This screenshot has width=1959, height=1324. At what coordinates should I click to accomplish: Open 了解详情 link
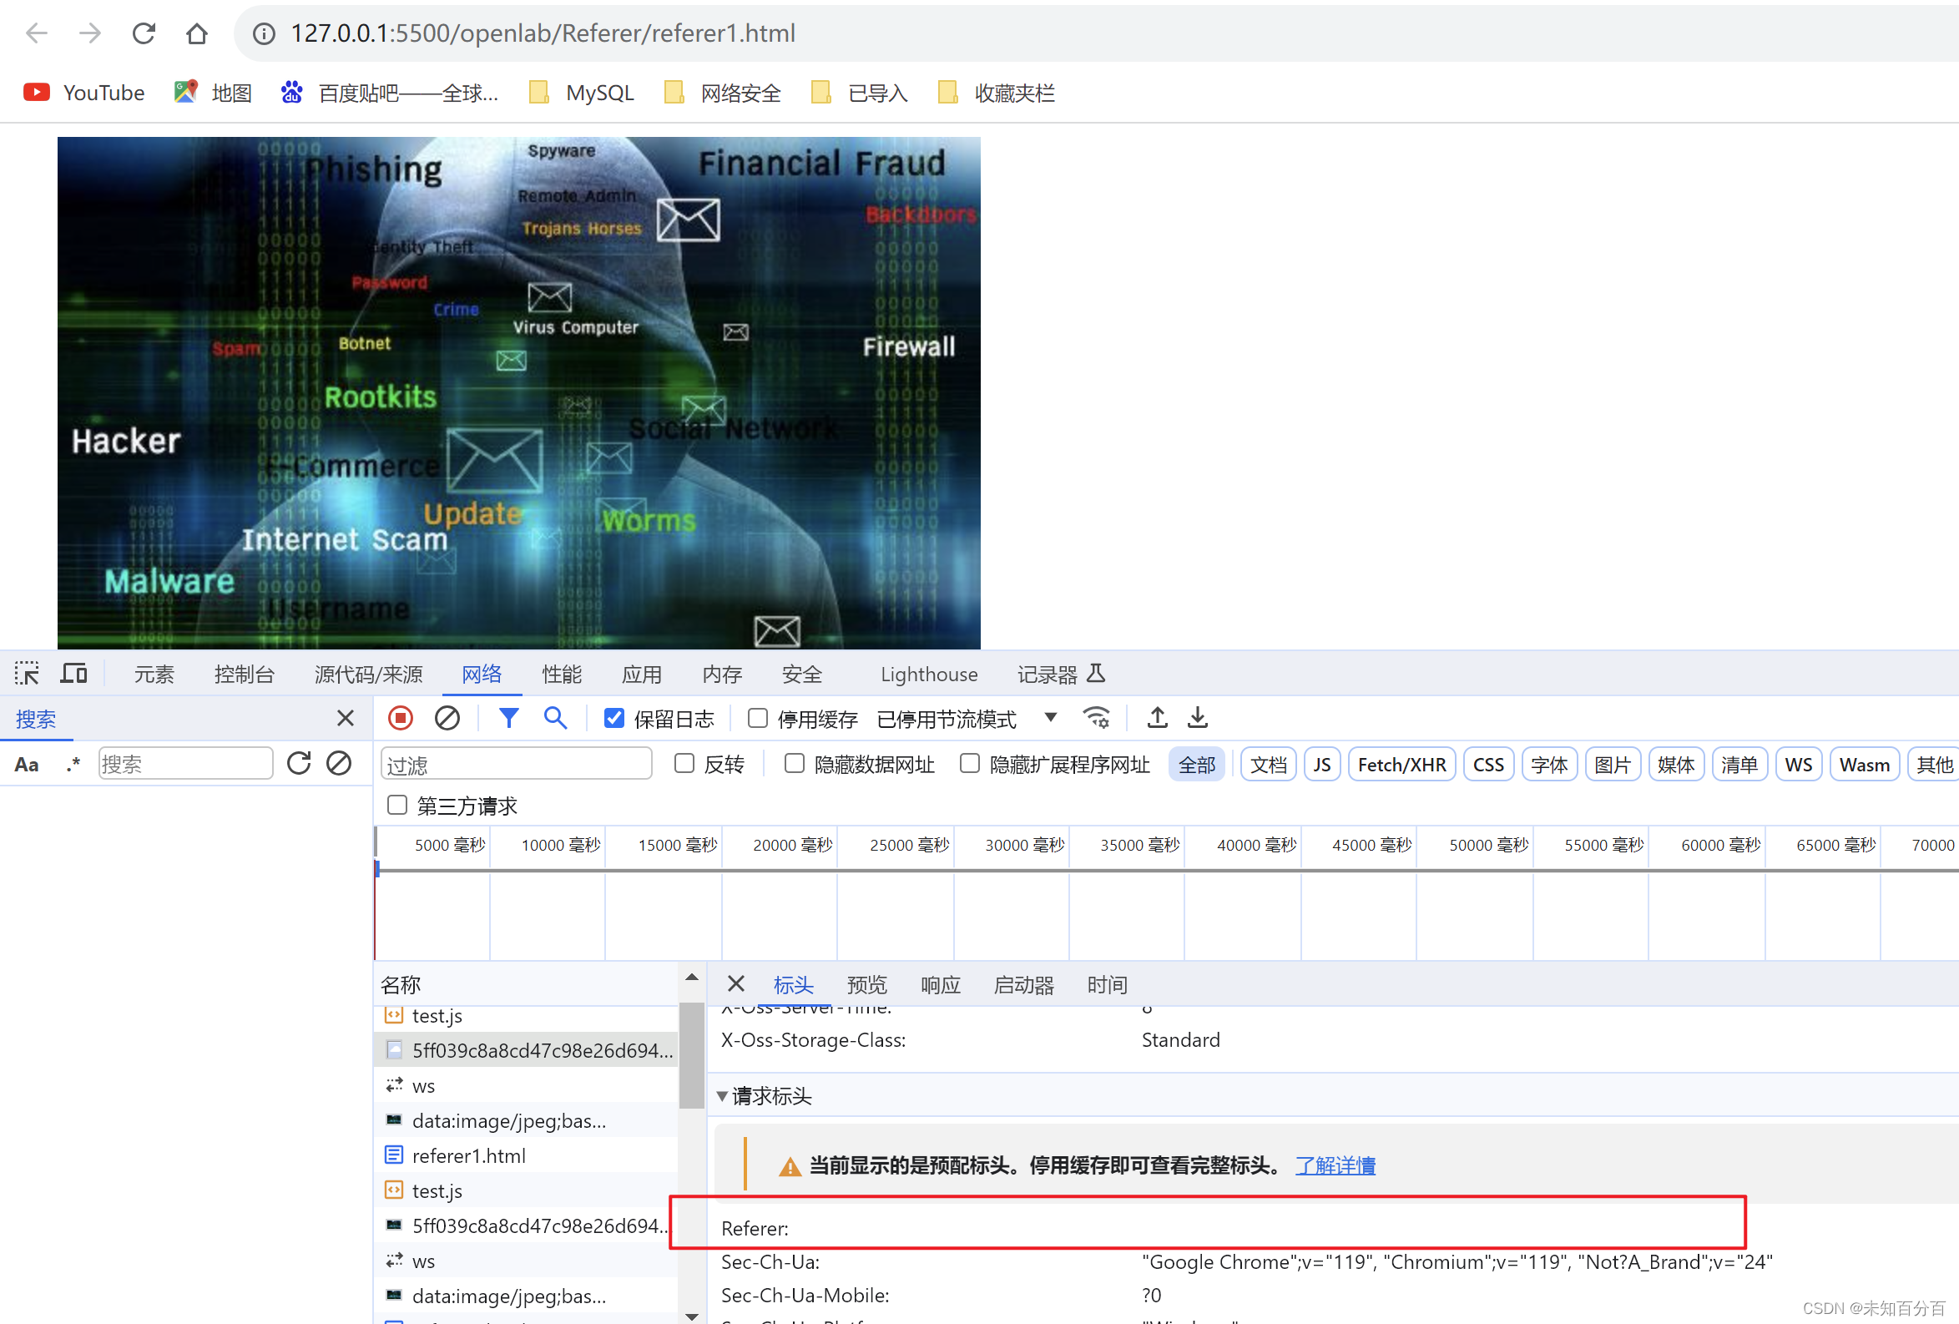pos(1335,1165)
